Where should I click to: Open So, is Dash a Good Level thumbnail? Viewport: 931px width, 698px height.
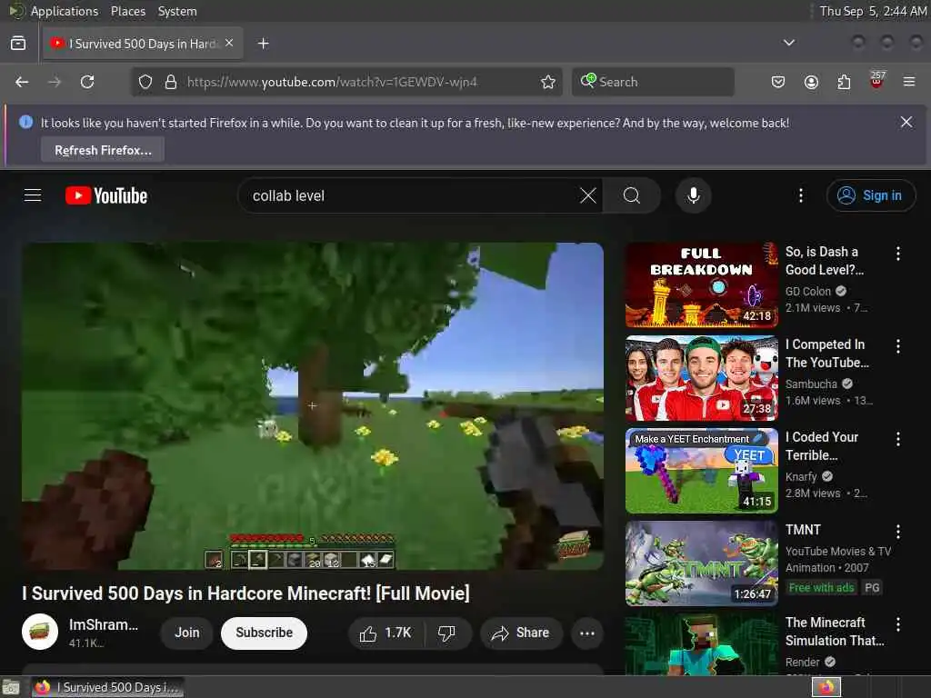tap(701, 284)
